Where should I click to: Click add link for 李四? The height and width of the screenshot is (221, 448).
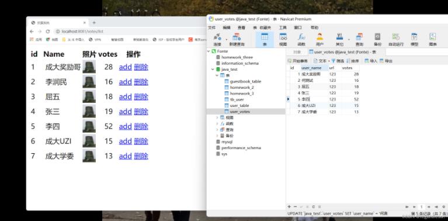click(125, 126)
